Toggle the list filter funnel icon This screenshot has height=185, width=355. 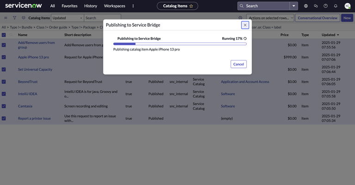[14, 18]
